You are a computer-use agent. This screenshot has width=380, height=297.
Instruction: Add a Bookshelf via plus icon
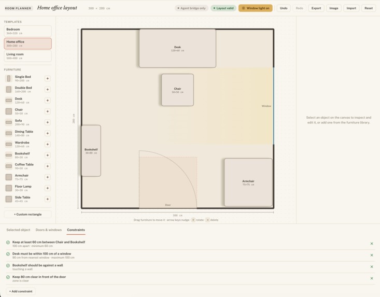click(48, 155)
